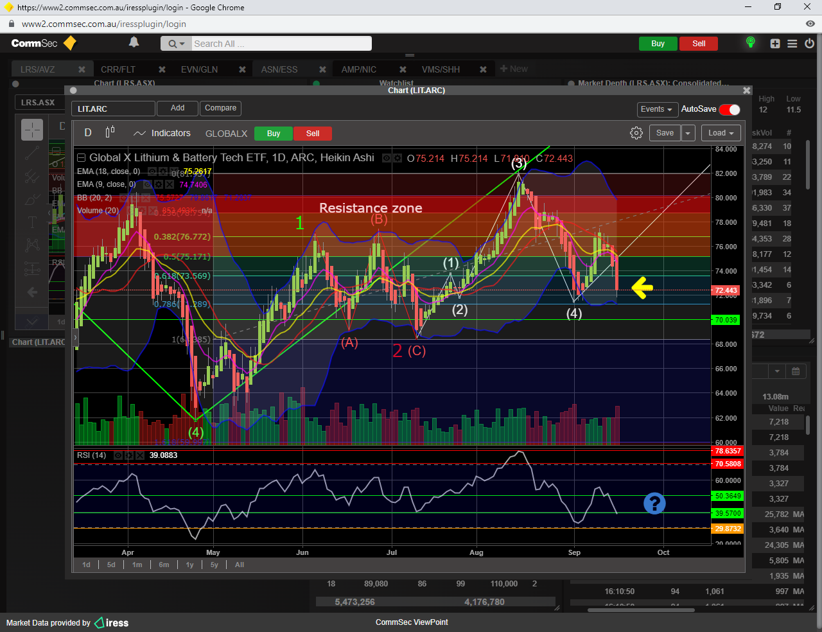Switch to CRR/FLT tab
This screenshot has width=822, height=632.
(x=118, y=69)
